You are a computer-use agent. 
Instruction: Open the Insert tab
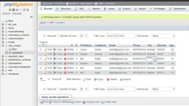(109, 9)
